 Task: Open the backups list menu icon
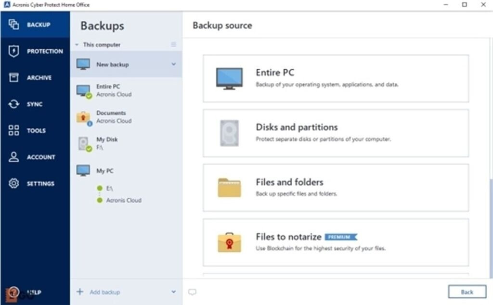coord(174,45)
